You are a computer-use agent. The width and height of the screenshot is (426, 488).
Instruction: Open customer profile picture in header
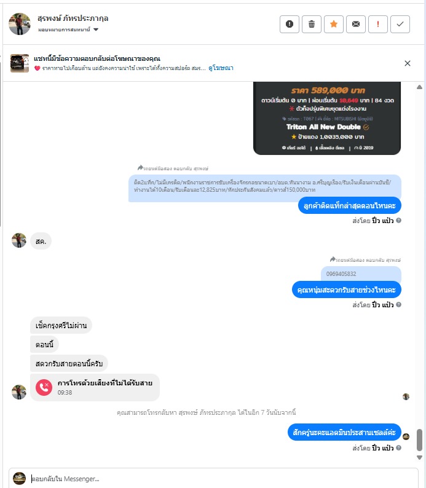20,24
